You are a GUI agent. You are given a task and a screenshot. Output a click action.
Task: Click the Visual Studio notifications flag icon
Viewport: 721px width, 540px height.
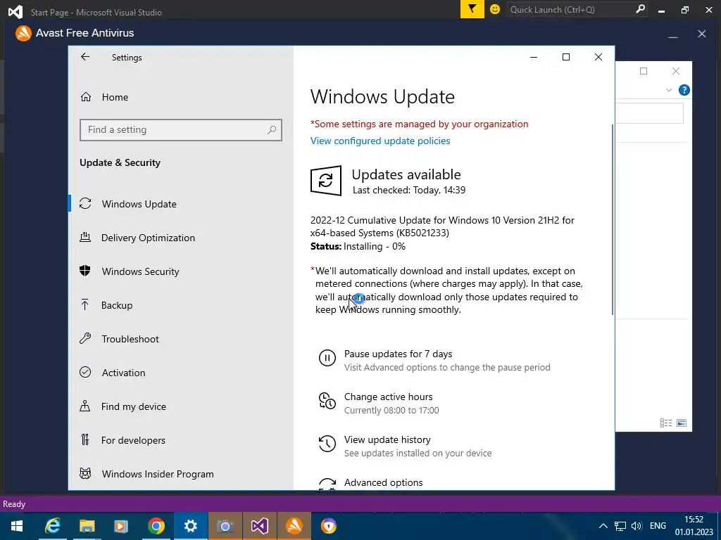click(472, 9)
